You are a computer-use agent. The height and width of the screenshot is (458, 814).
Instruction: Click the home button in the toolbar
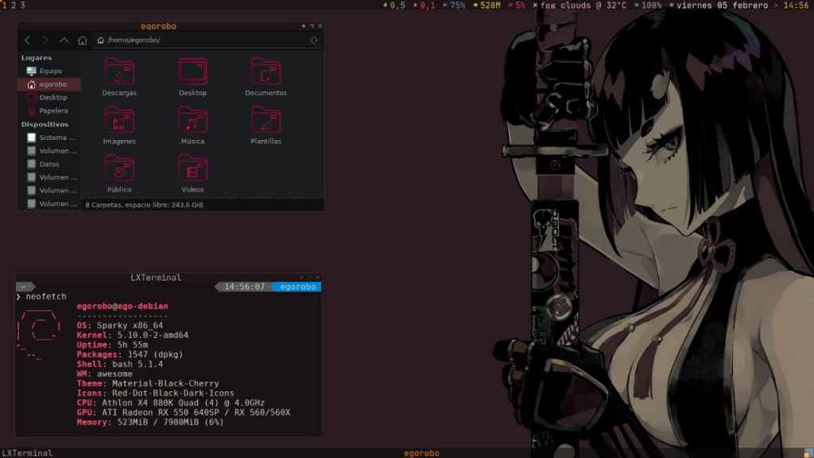coord(83,41)
